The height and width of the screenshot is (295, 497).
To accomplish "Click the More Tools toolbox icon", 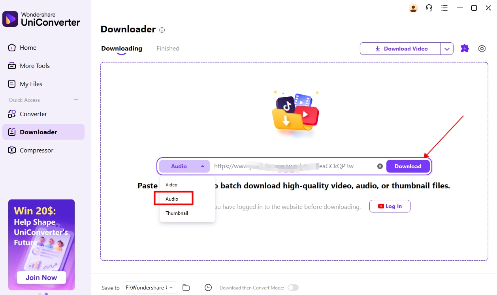I will 12,66.
